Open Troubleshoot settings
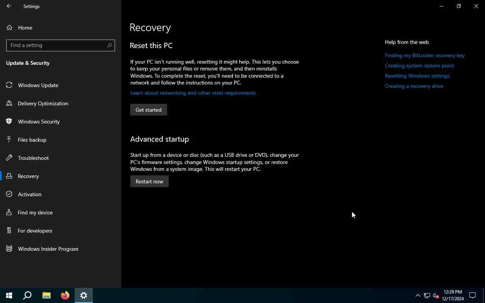 click(x=61, y=158)
